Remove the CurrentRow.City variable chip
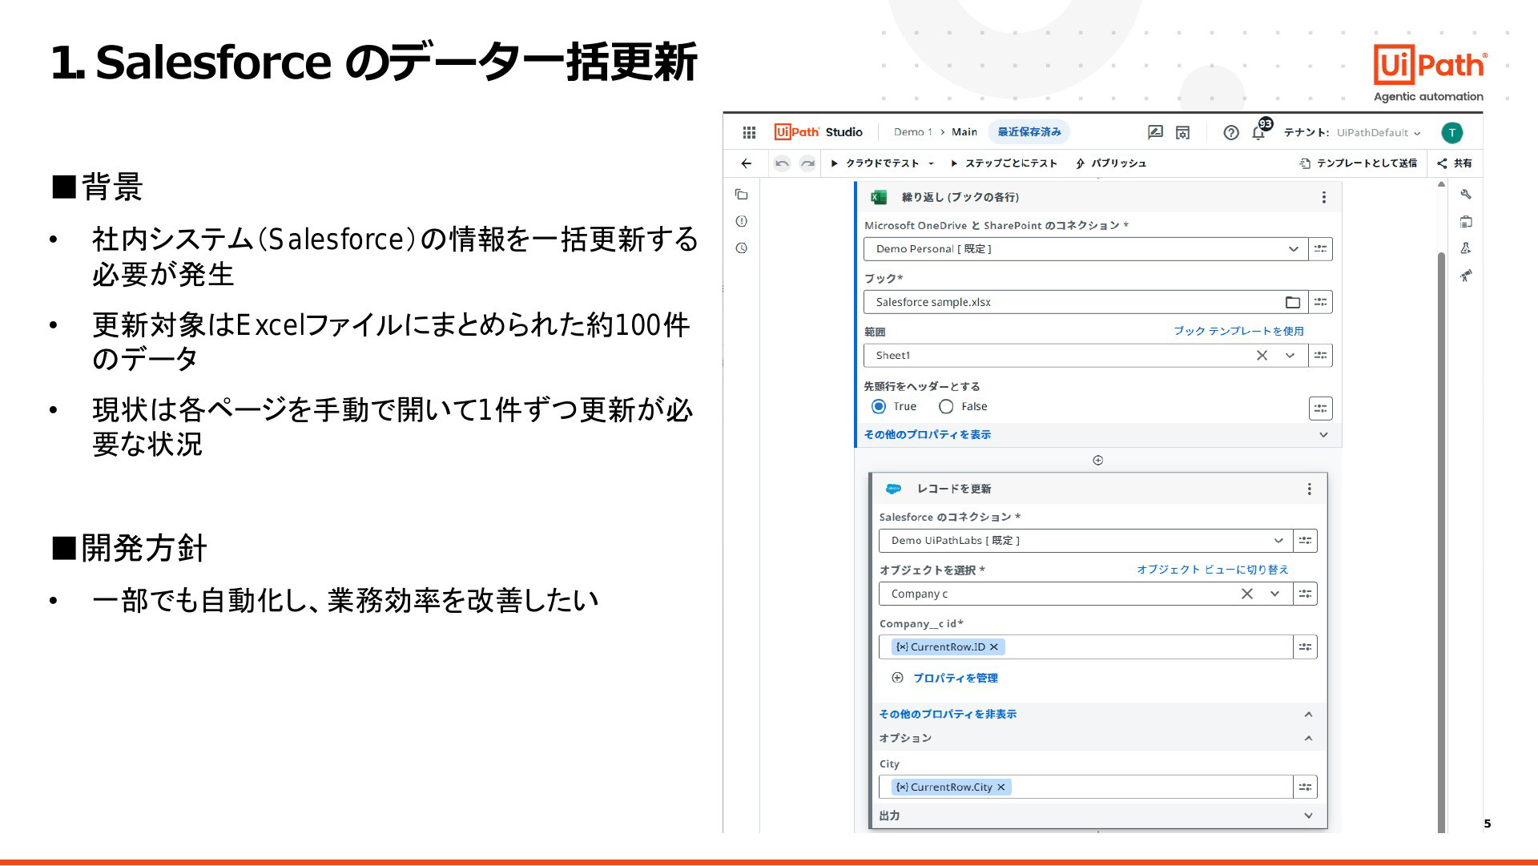The image size is (1538, 866). click(1001, 787)
